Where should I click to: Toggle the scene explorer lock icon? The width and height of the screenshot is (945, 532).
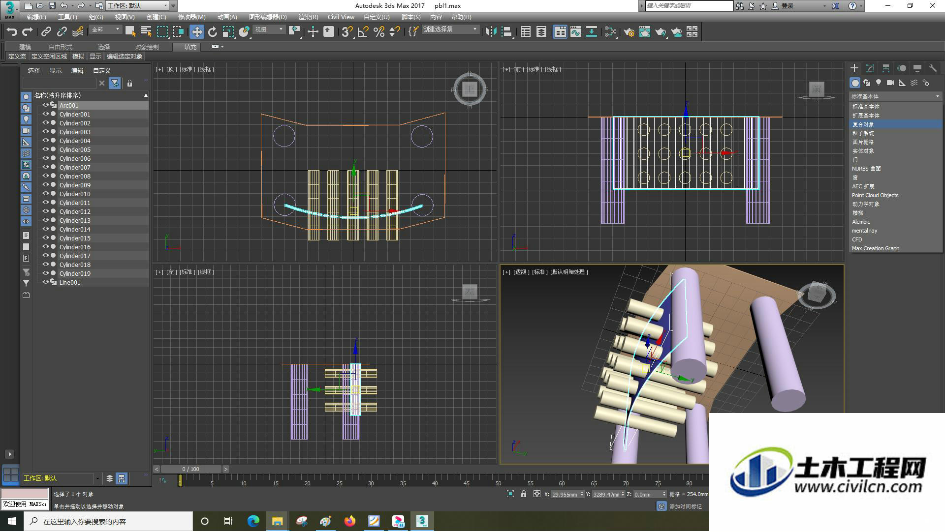[129, 83]
